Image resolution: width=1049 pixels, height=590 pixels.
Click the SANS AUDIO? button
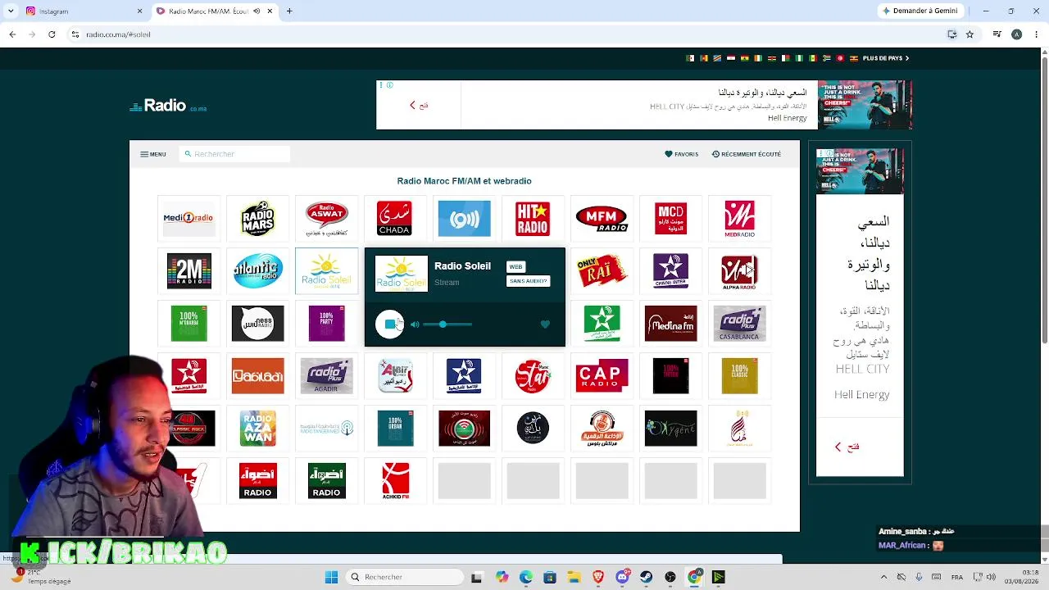[528, 281]
